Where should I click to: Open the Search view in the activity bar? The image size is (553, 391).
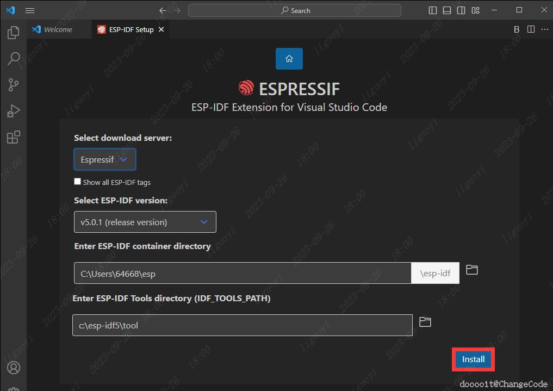point(14,59)
